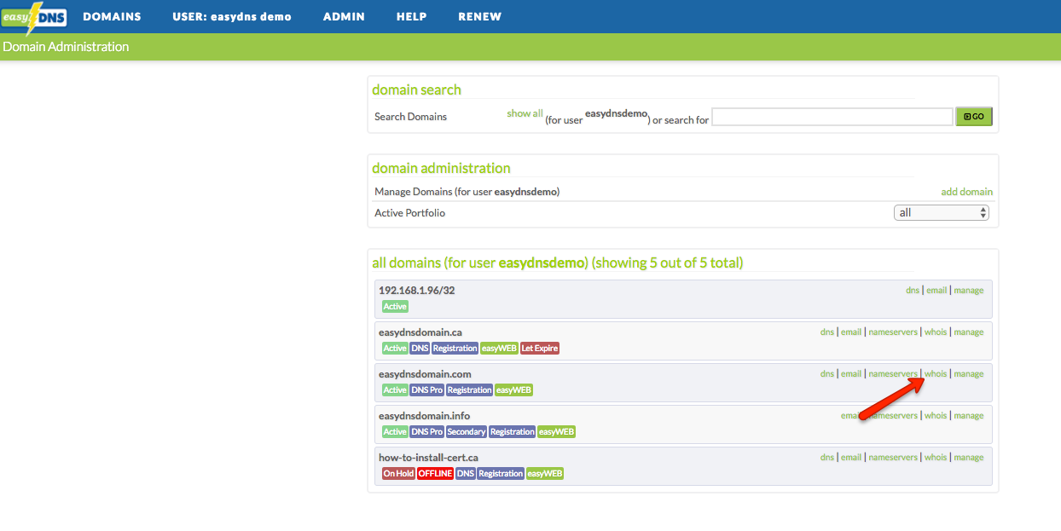Click the On Hold badge on how-to-install-cert.ca

[398, 474]
